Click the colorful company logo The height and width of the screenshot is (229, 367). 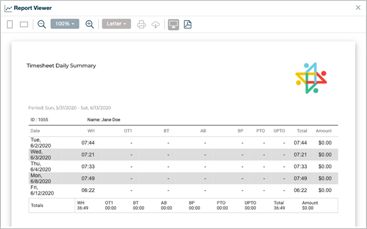311,78
